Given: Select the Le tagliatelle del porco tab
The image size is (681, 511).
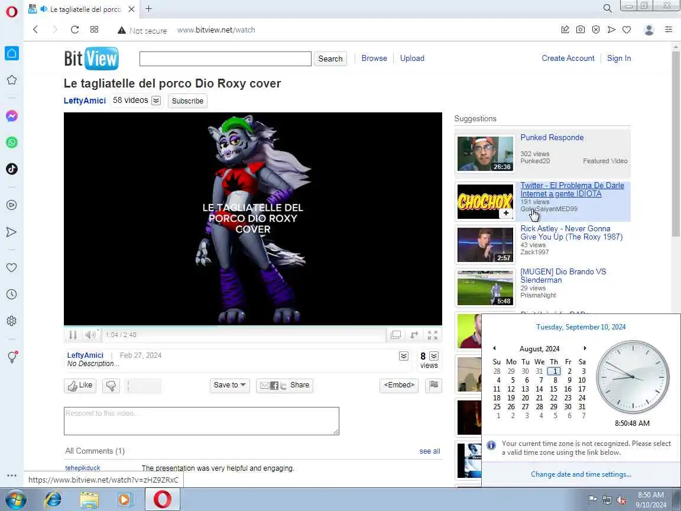Looking at the screenshot, I should tap(83, 9).
